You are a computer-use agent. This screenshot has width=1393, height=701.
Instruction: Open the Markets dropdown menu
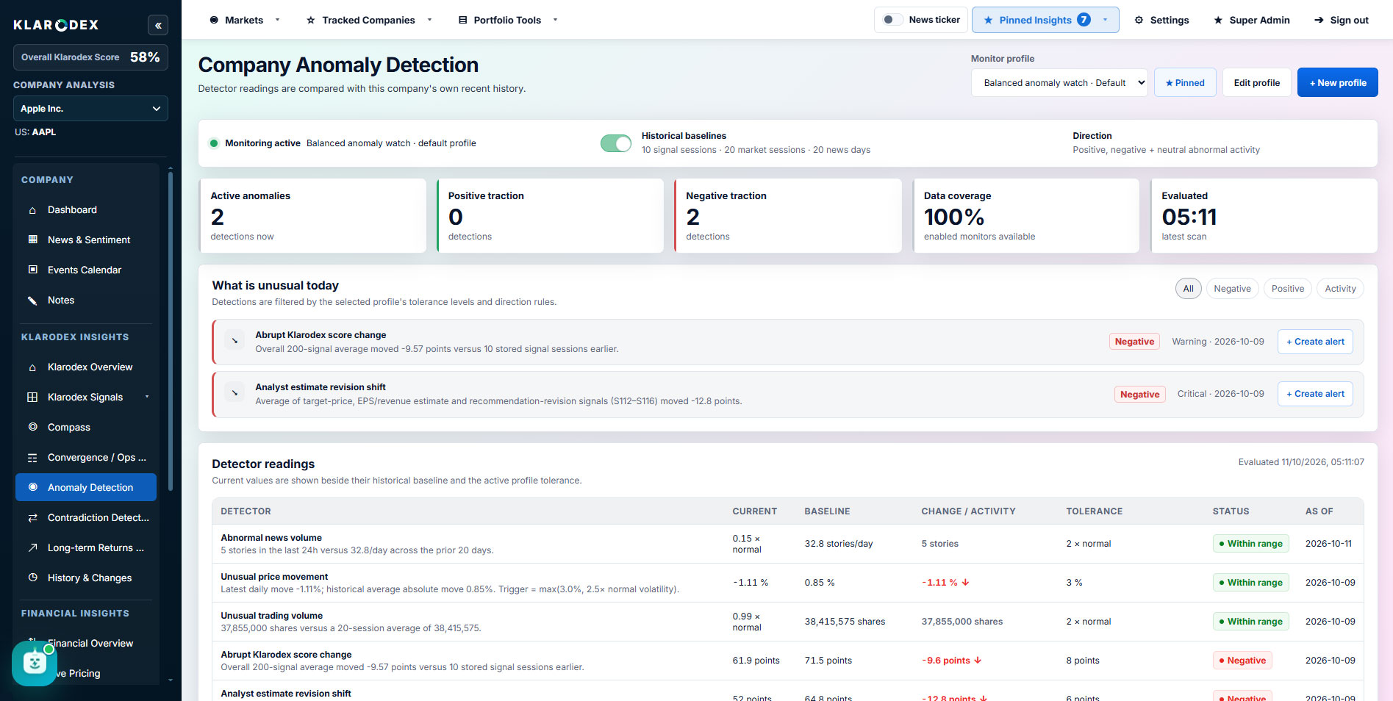(244, 20)
